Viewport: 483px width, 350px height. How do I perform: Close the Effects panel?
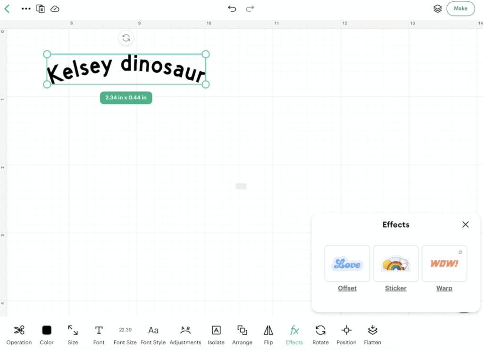(466, 225)
